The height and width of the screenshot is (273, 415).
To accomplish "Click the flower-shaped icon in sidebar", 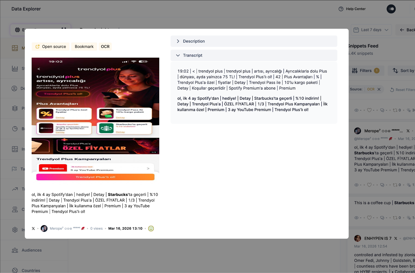I will [15, 230].
